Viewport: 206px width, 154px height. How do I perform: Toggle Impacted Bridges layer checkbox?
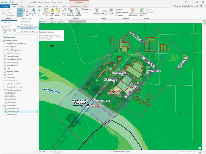(x=5, y=56)
